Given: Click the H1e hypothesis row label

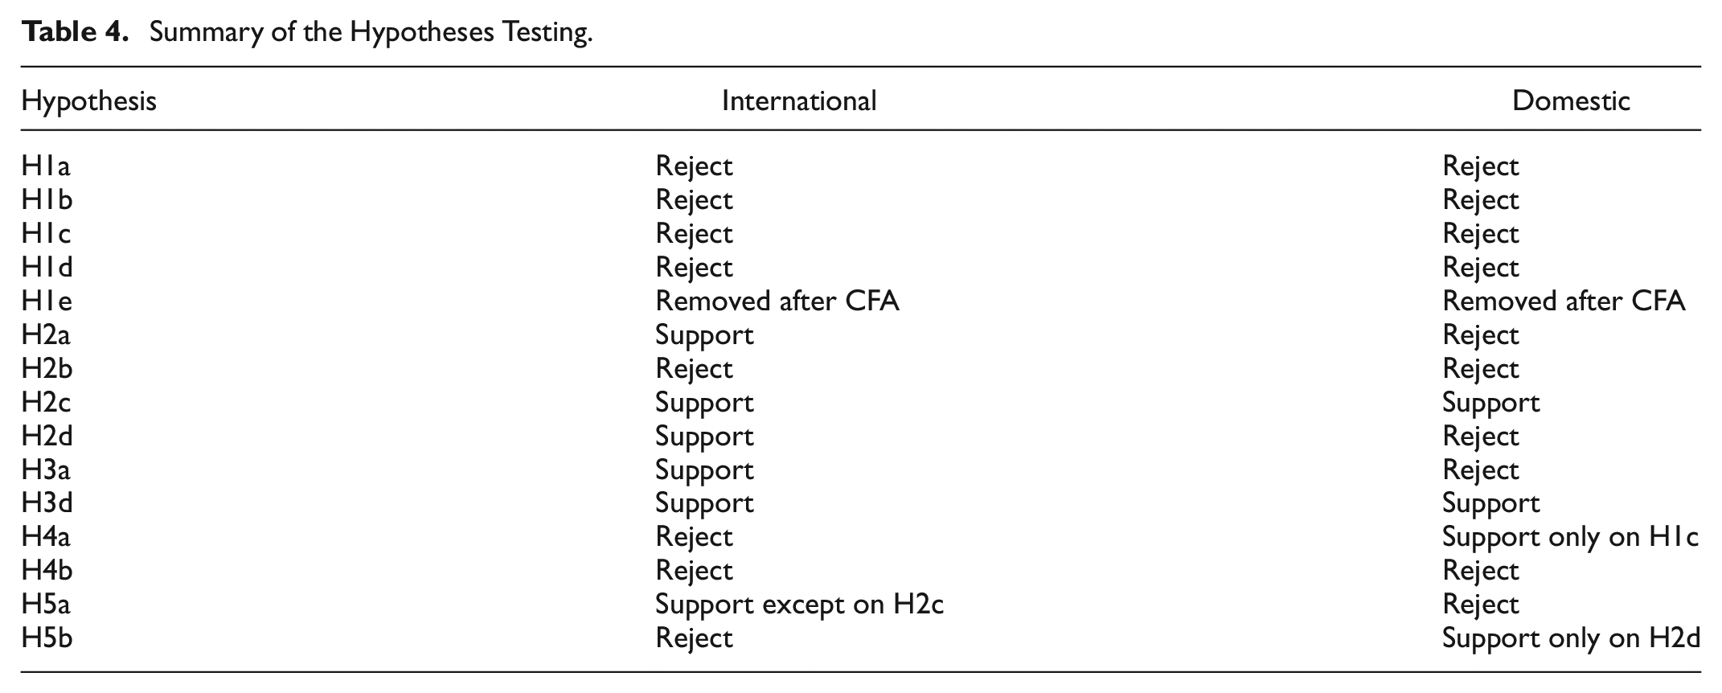Looking at the screenshot, I should pyautogui.click(x=47, y=301).
